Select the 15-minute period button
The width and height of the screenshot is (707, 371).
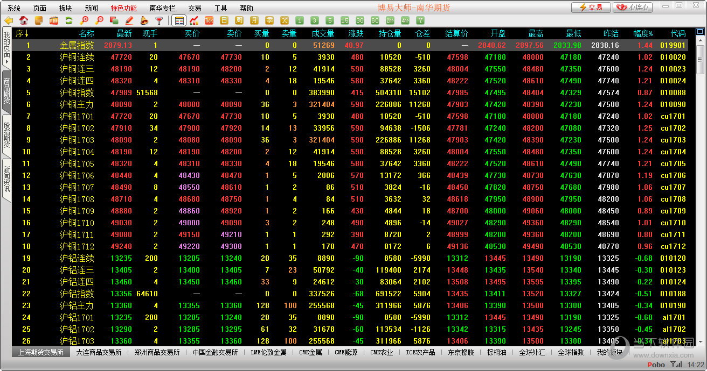coord(345,20)
